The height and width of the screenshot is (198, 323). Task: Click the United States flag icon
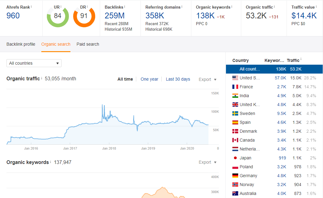coord(235,78)
